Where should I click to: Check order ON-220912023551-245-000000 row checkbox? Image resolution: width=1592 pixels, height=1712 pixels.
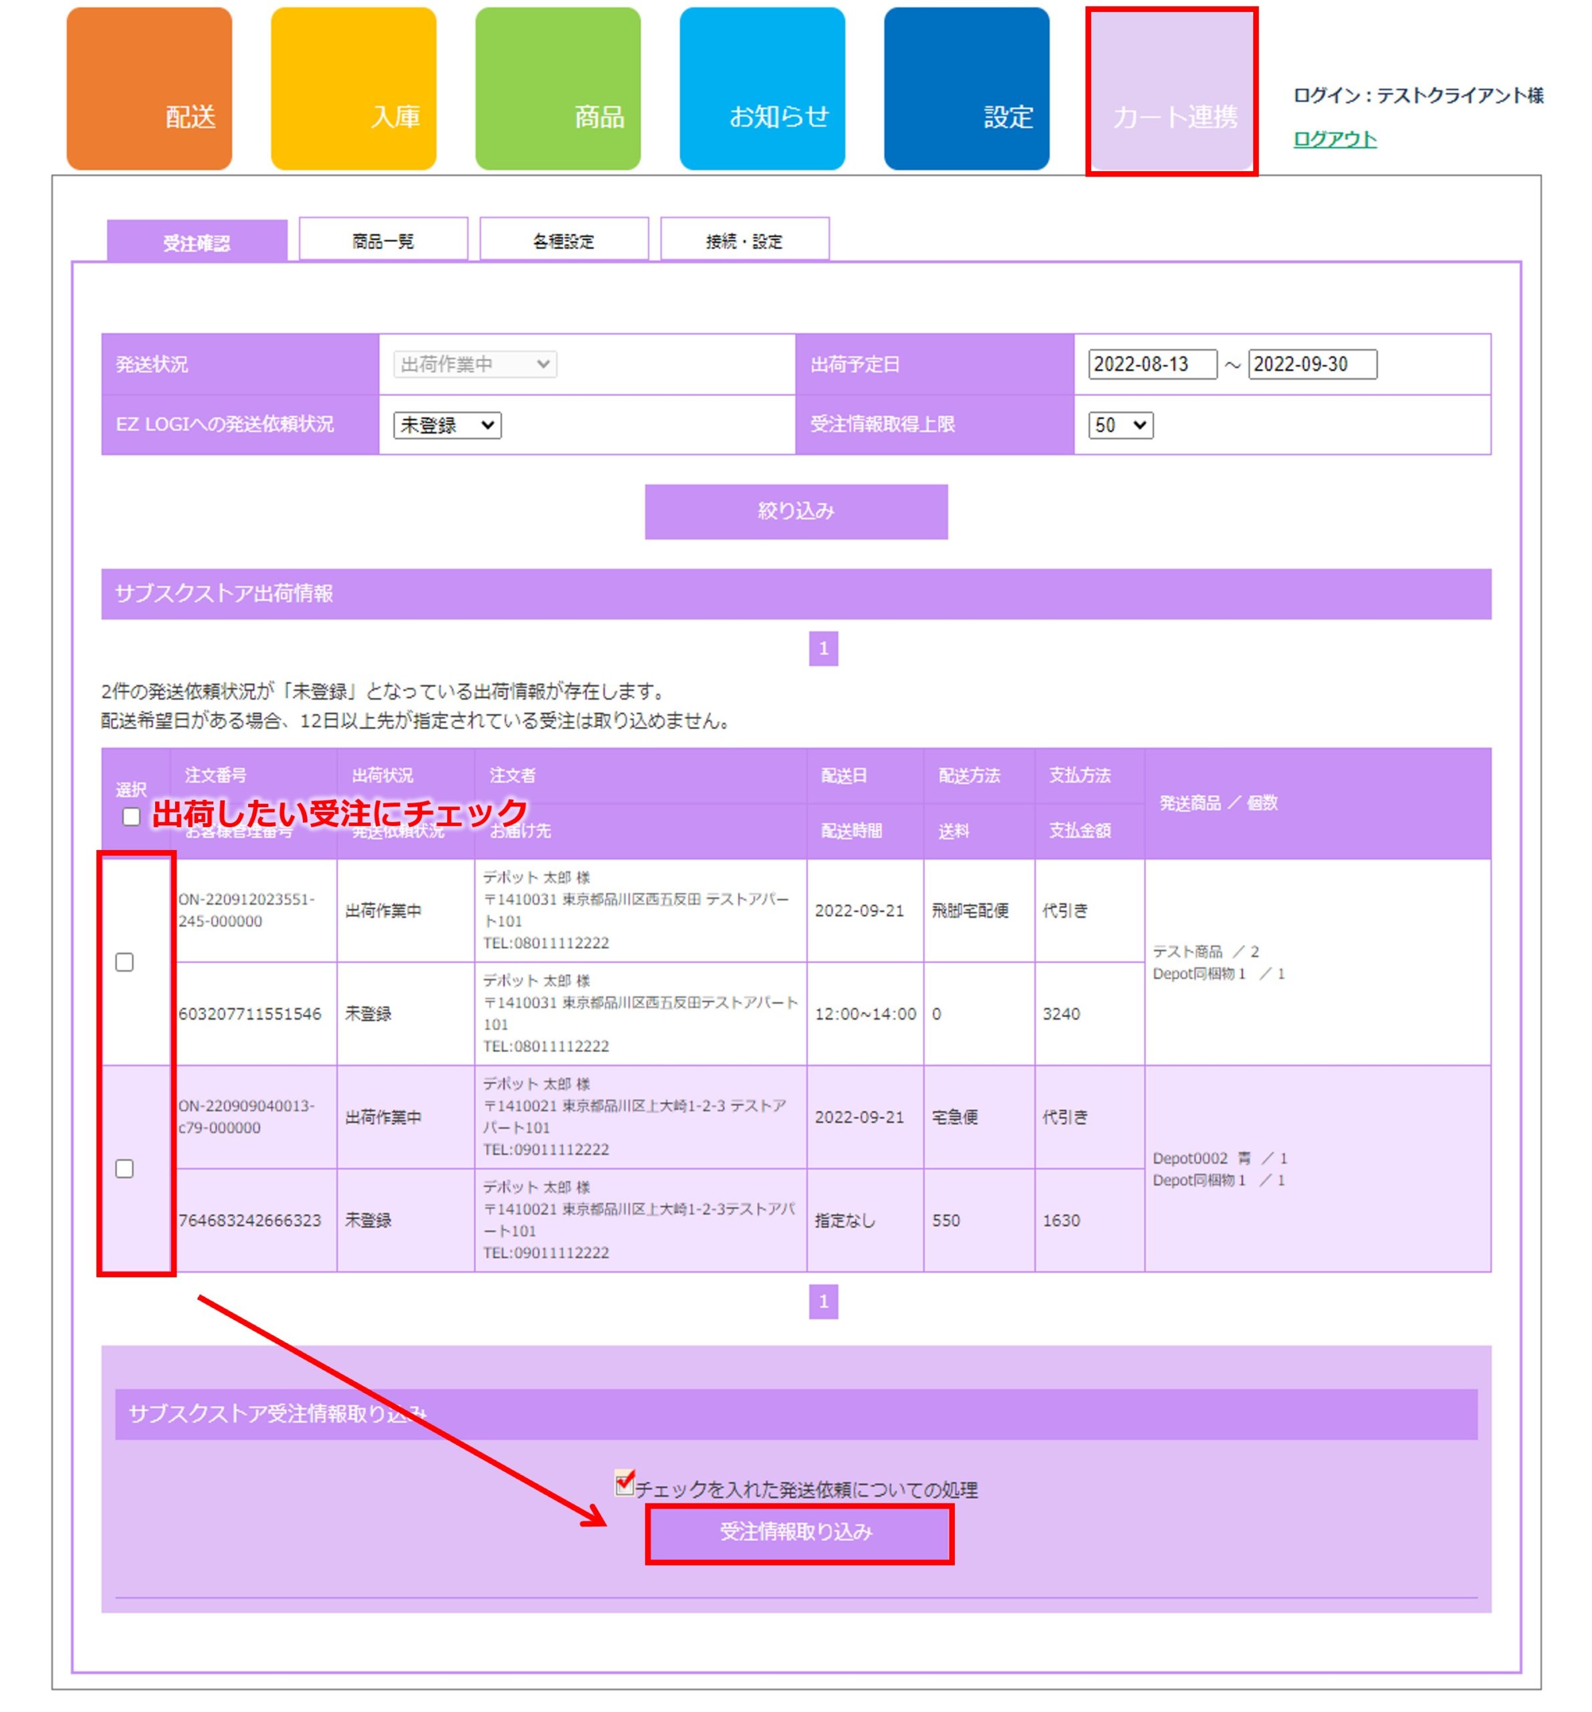click(125, 962)
